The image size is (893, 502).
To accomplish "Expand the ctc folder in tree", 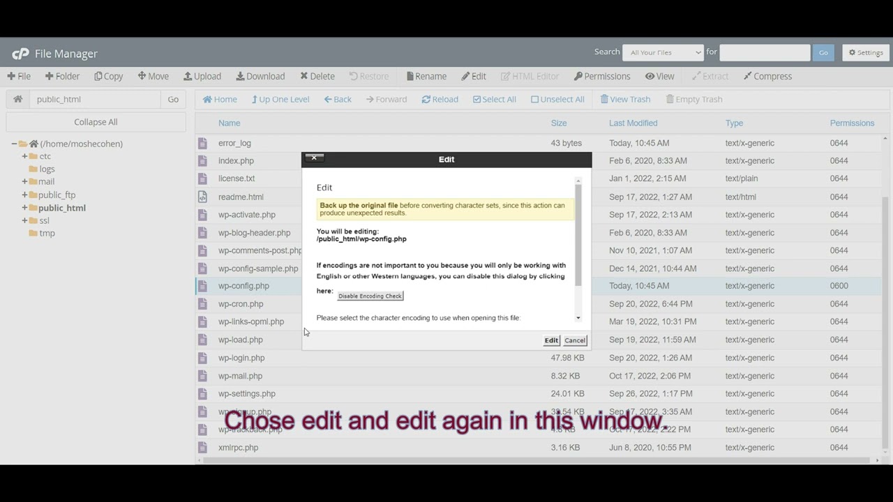I will click(24, 156).
